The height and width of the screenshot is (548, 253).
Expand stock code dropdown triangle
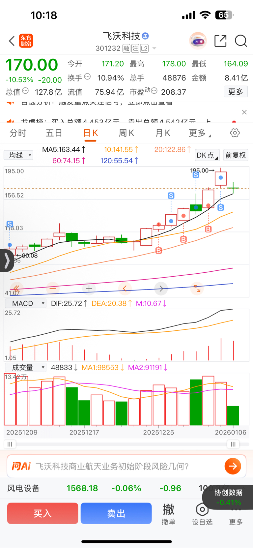(154, 49)
